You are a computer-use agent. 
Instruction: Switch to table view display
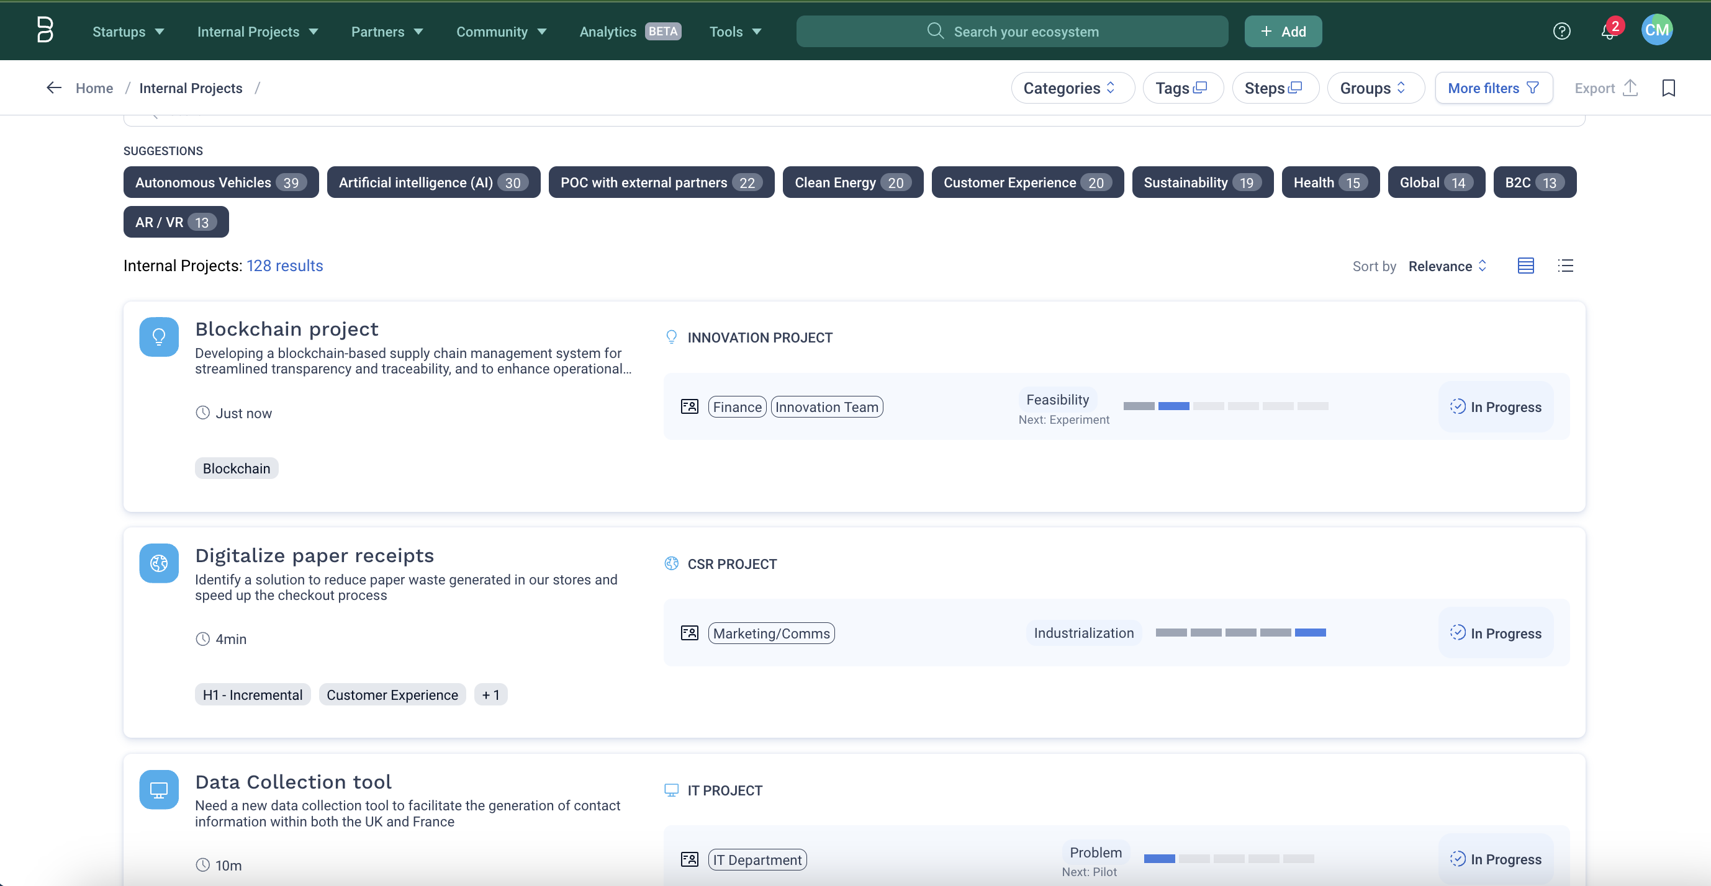1526,266
